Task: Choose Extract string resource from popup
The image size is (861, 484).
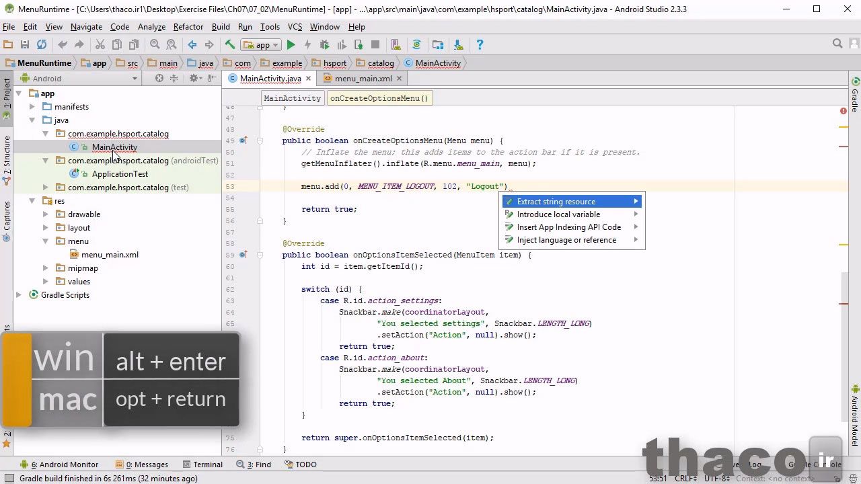Action: pyautogui.click(x=572, y=202)
